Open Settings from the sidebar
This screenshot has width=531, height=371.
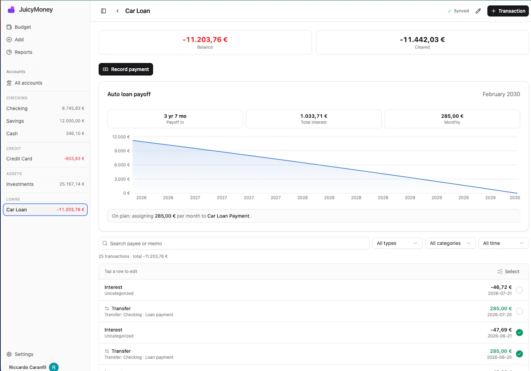click(x=45, y=354)
